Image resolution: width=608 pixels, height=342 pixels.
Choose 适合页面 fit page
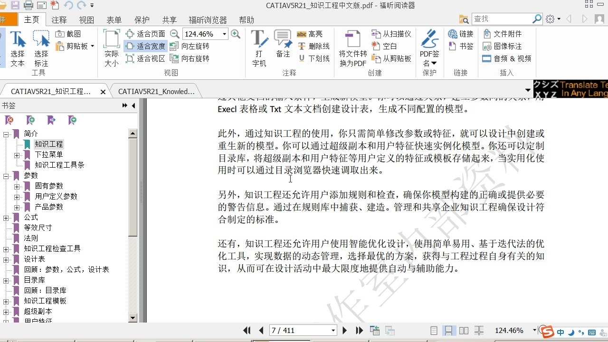pos(145,34)
